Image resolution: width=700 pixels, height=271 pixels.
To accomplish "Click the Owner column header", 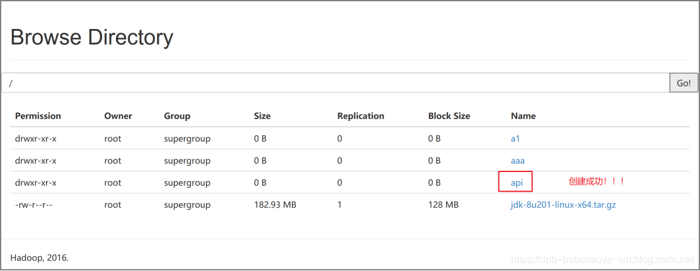I will click(118, 116).
